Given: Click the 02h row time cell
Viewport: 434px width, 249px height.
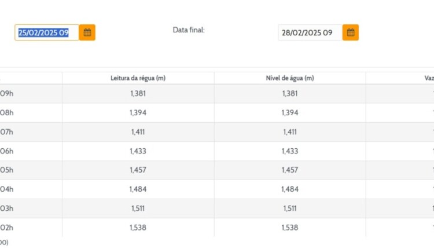Looking at the screenshot, I should tap(7, 228).
